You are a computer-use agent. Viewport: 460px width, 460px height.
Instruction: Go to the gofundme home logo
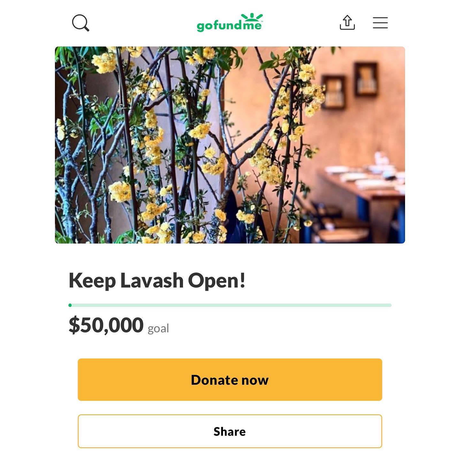(230, 23)
